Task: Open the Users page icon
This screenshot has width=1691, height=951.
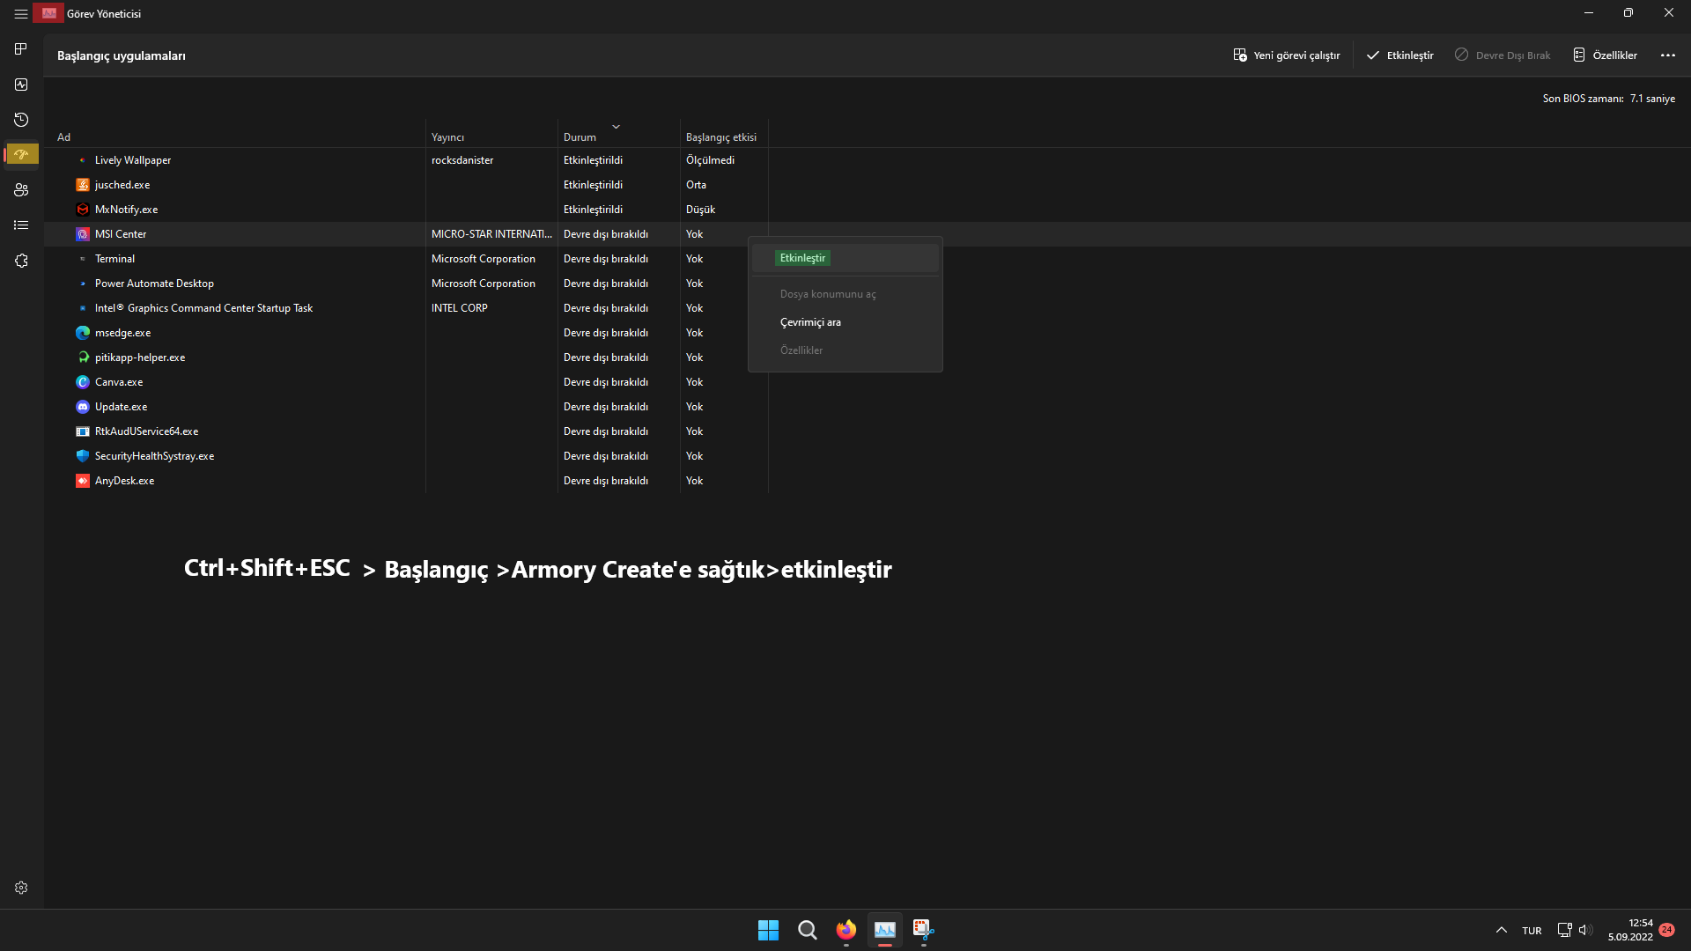Action: tap(21, 190)
